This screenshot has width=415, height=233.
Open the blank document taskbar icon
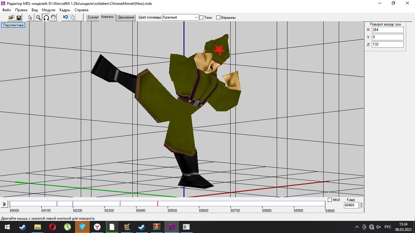click(112, 227)
